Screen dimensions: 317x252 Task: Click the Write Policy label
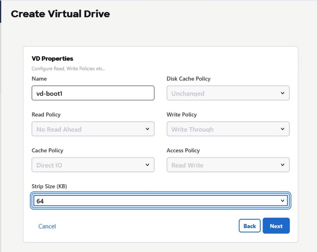pyautogui.click(x=181, y=115)
